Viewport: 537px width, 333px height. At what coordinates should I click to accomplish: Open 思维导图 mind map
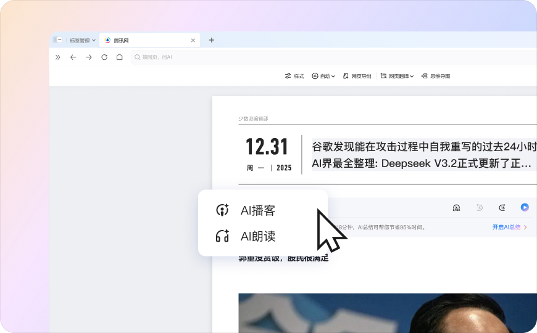tap(435, 76)
